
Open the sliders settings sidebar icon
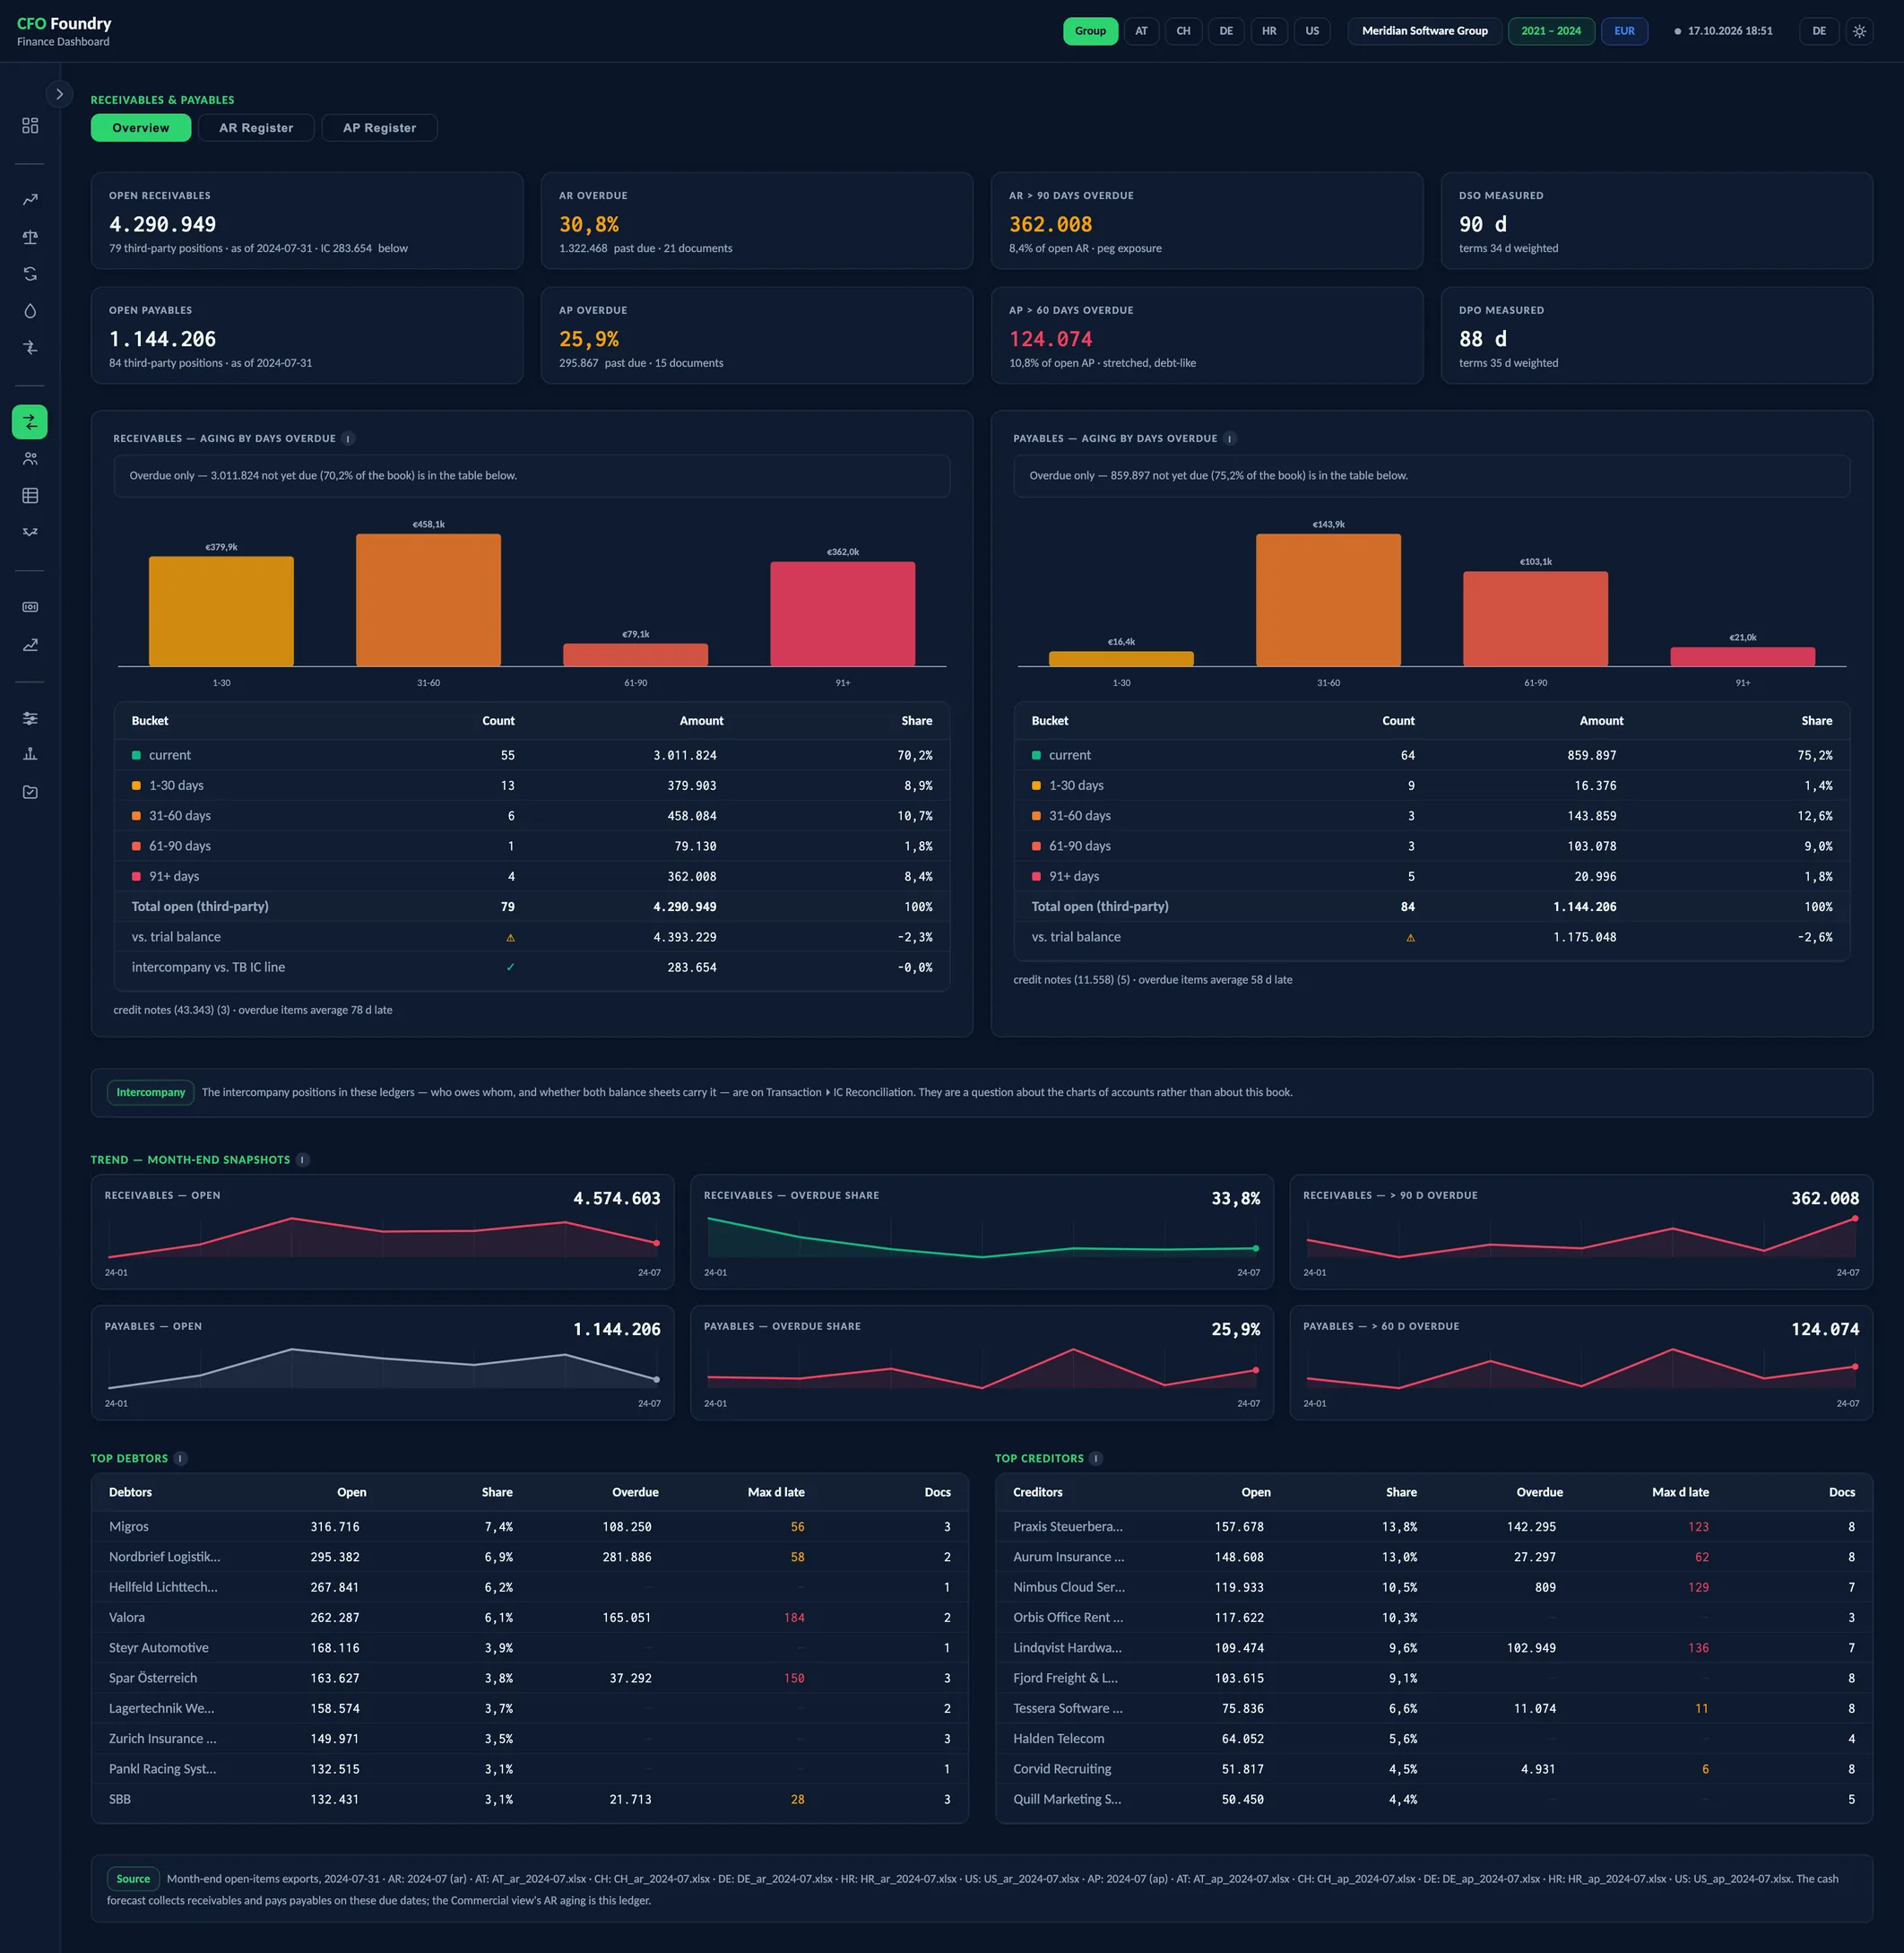[x=30, y=718]
